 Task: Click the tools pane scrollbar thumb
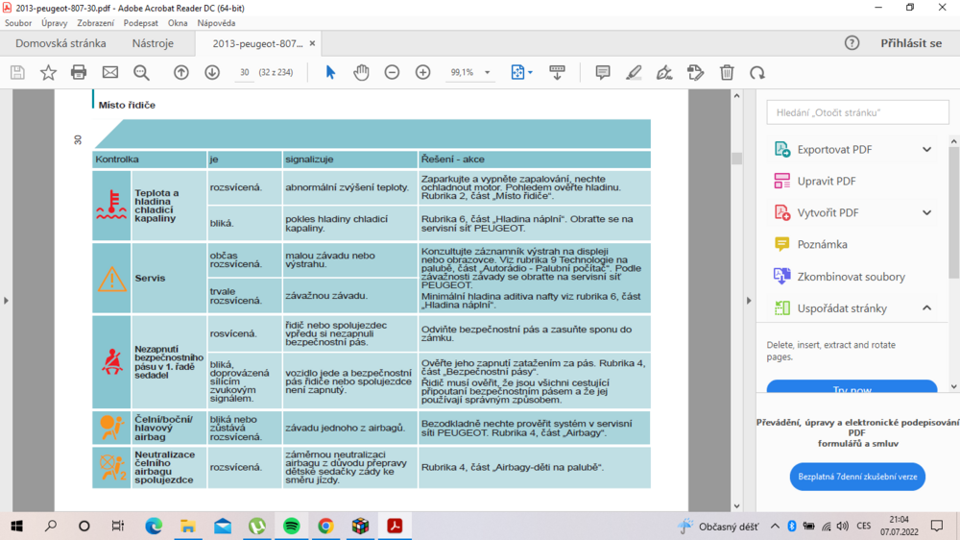[954, 212]
